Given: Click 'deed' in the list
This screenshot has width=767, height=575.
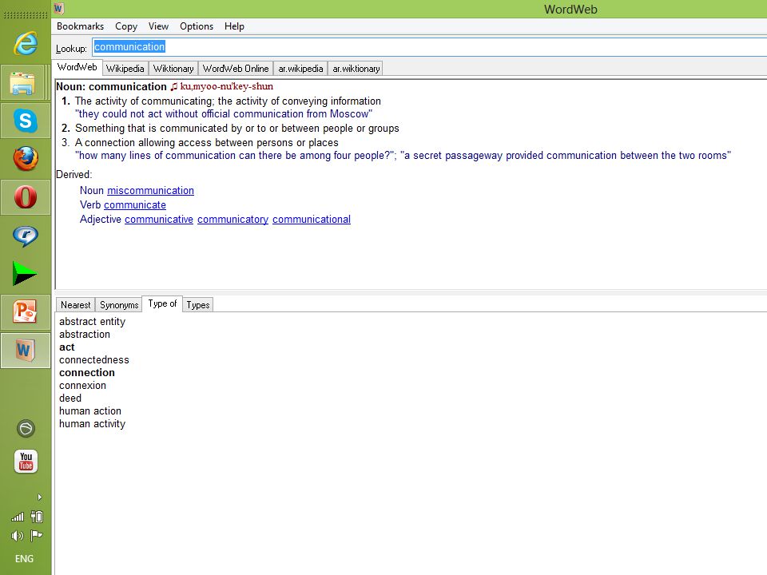Looking at the screenshot, I should pyautogui.click(x=70, y=398).
